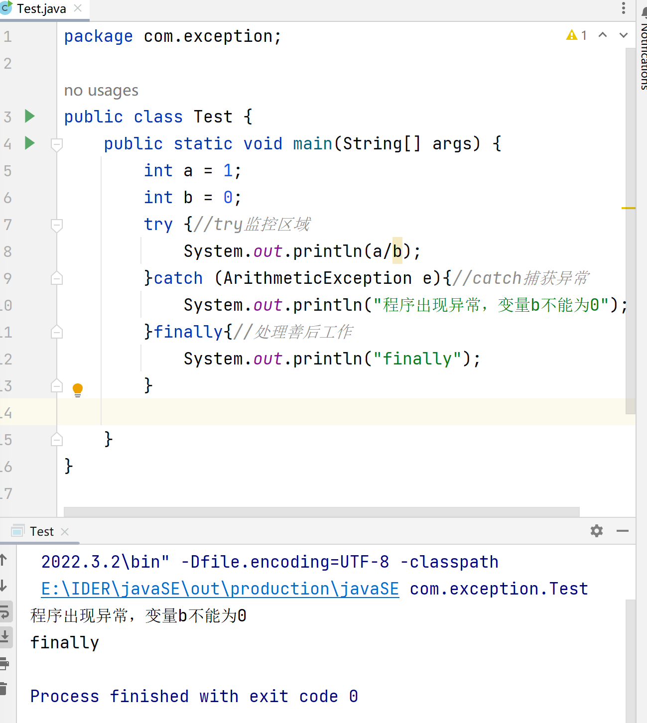Click the "try" keyword
This screenshot has width=647, height=723.
[158, 225]
